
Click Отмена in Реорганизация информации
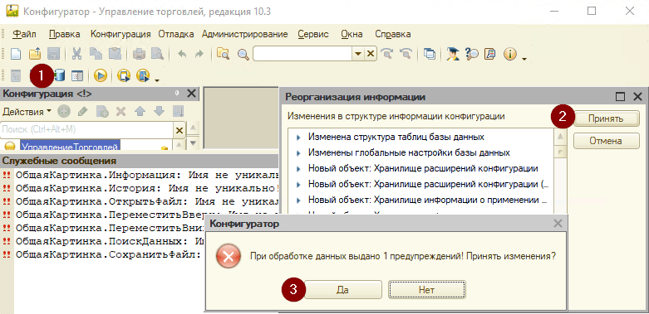(606, 141)
